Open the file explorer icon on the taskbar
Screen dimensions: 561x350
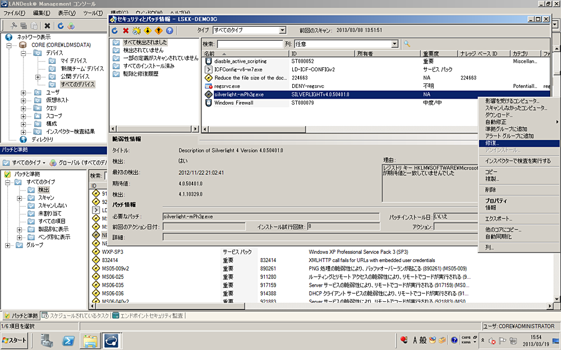click(x=90, y=340)
